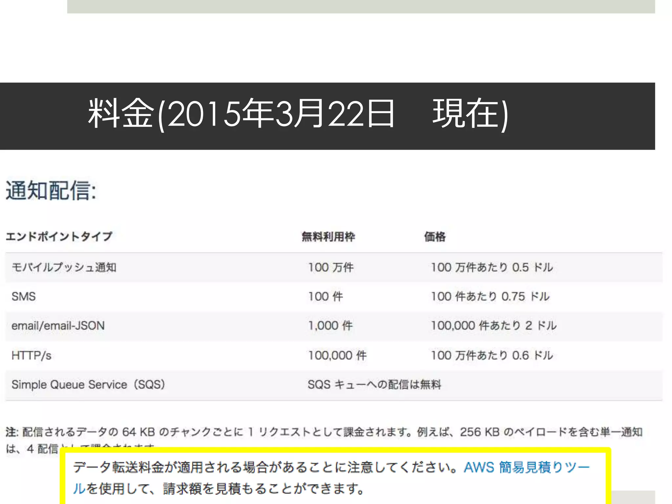Select the 100 万件 free tier cell
Image resolution: width=672 pixels, height=504 pixels.
point(331,267)
